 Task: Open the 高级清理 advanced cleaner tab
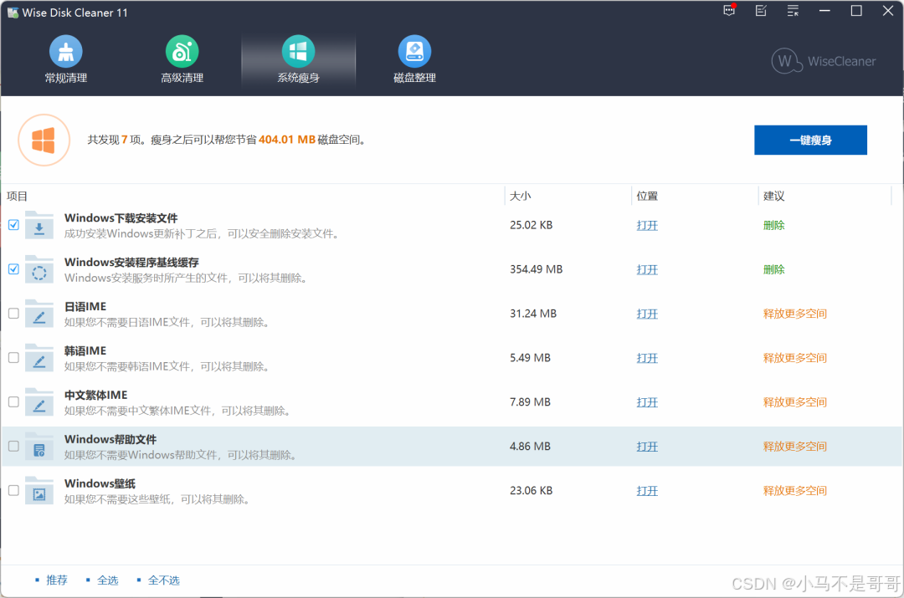point(182,59)
